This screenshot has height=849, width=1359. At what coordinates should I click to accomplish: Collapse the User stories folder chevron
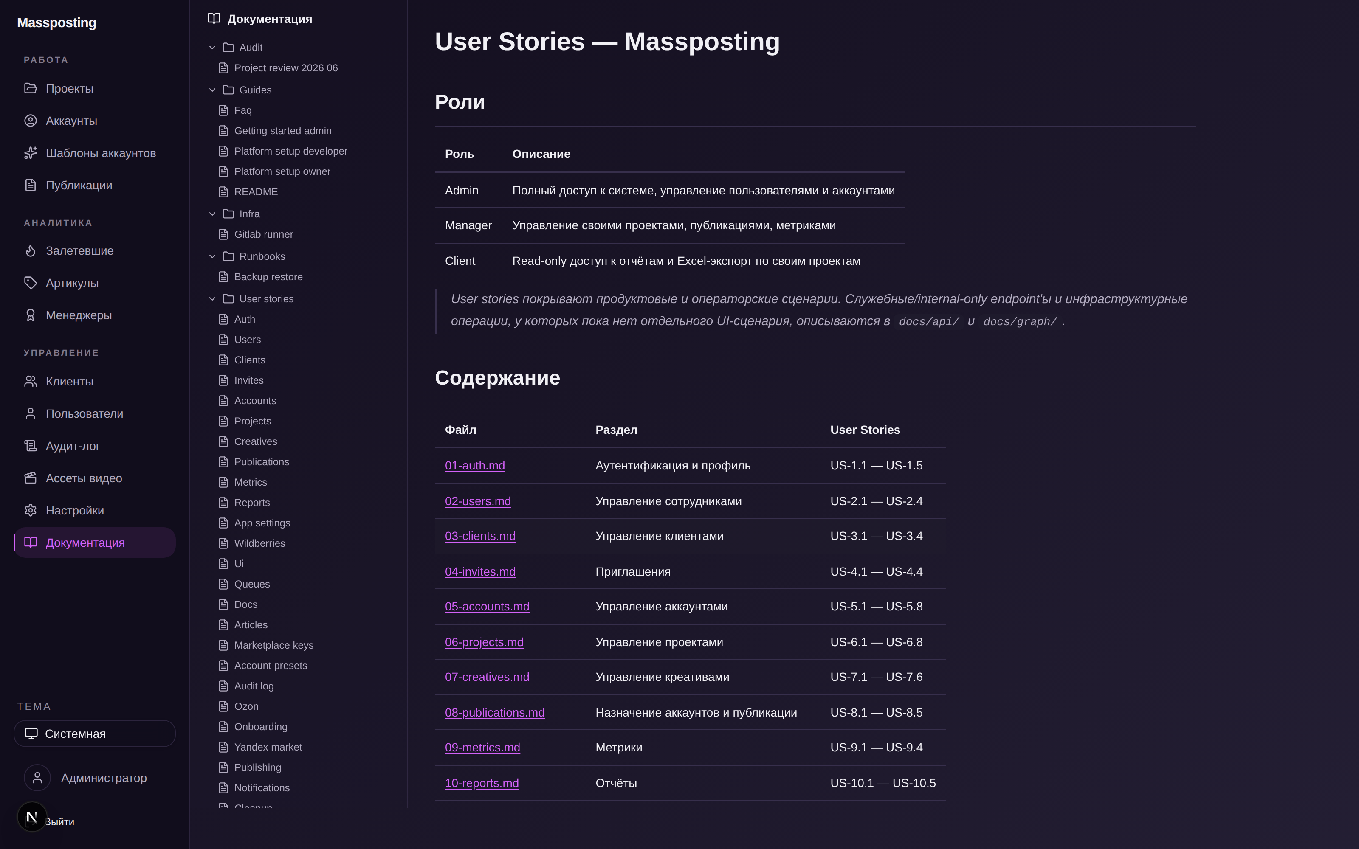[212, 299]
